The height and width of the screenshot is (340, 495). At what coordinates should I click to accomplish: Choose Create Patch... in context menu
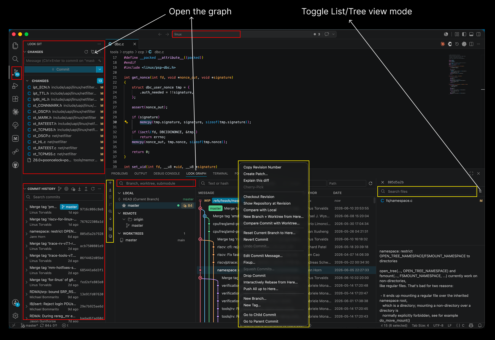[x=256, y=174]
